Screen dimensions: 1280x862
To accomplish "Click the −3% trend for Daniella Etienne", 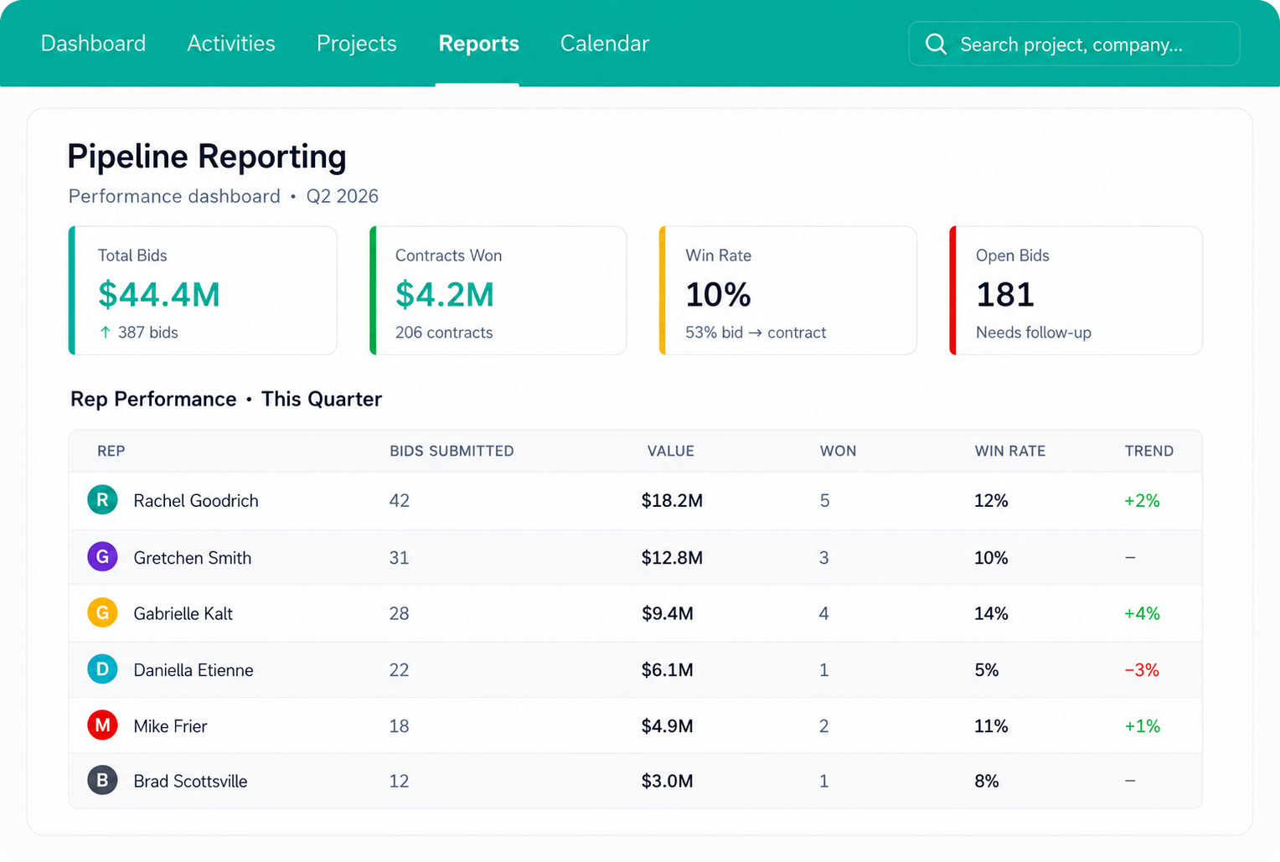I will coord(1142,670).
